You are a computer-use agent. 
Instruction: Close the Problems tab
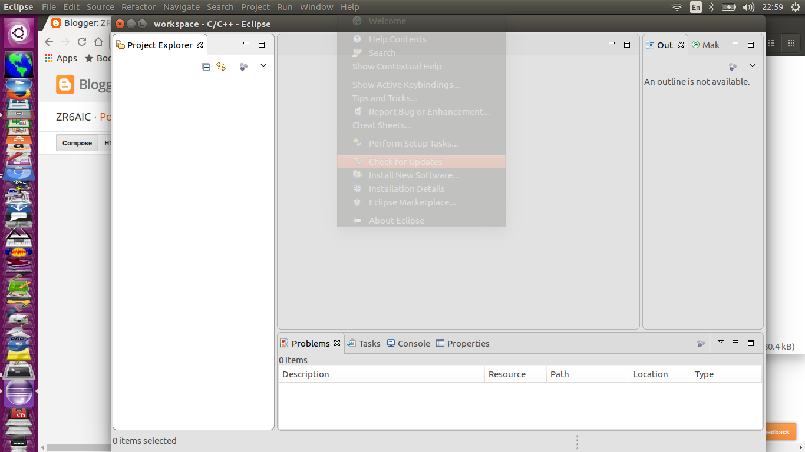(337, 343)
